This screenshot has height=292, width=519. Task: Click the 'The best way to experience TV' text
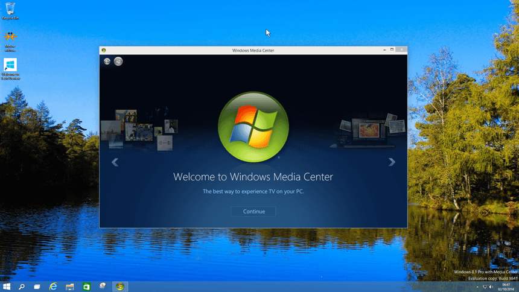coord(253,191)
